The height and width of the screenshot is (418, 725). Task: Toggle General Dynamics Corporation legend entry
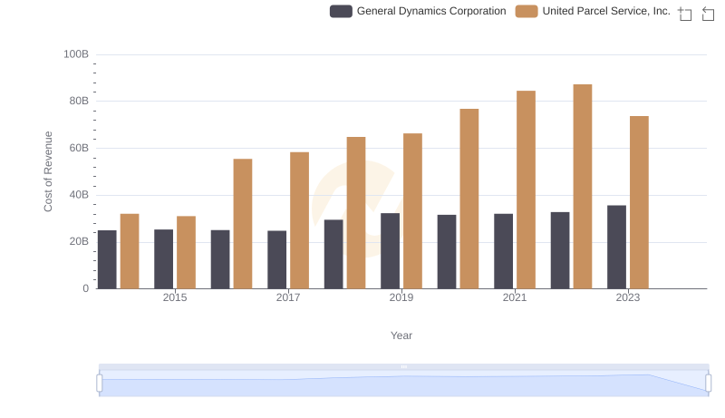pos(418,11)
